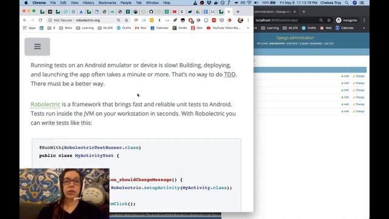Click the Chelsea Troy user name
The height and width of the screenshot is (219, 389).
coord(331,2)
